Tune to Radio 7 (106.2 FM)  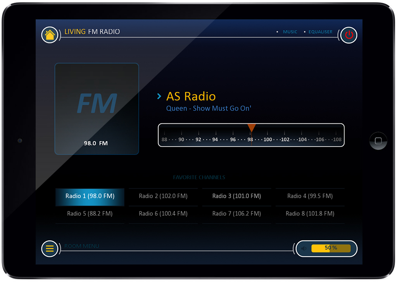pos(236,214)
